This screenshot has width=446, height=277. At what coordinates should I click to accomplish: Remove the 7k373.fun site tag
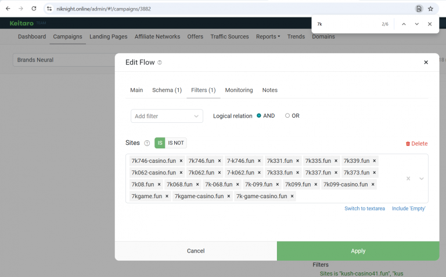pyautogui.click(x=375, y=173)
